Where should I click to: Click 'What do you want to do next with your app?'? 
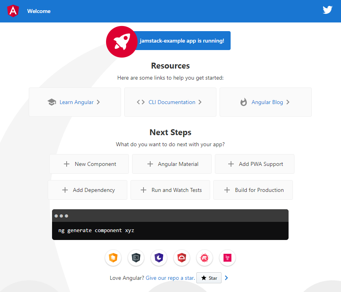click(170, 144)
